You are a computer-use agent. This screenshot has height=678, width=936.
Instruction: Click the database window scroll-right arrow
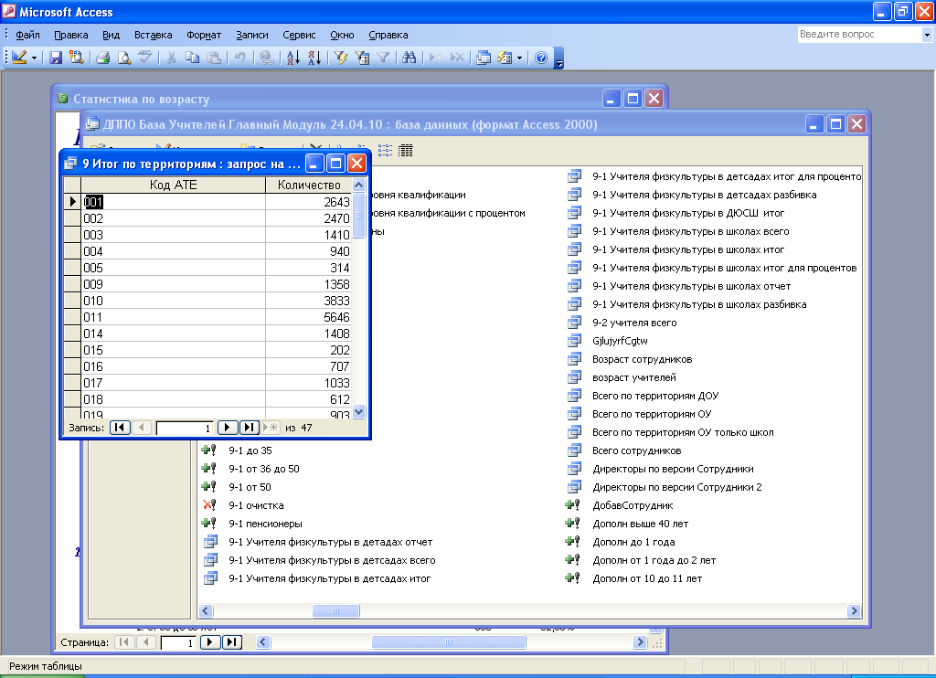(854, 610)
